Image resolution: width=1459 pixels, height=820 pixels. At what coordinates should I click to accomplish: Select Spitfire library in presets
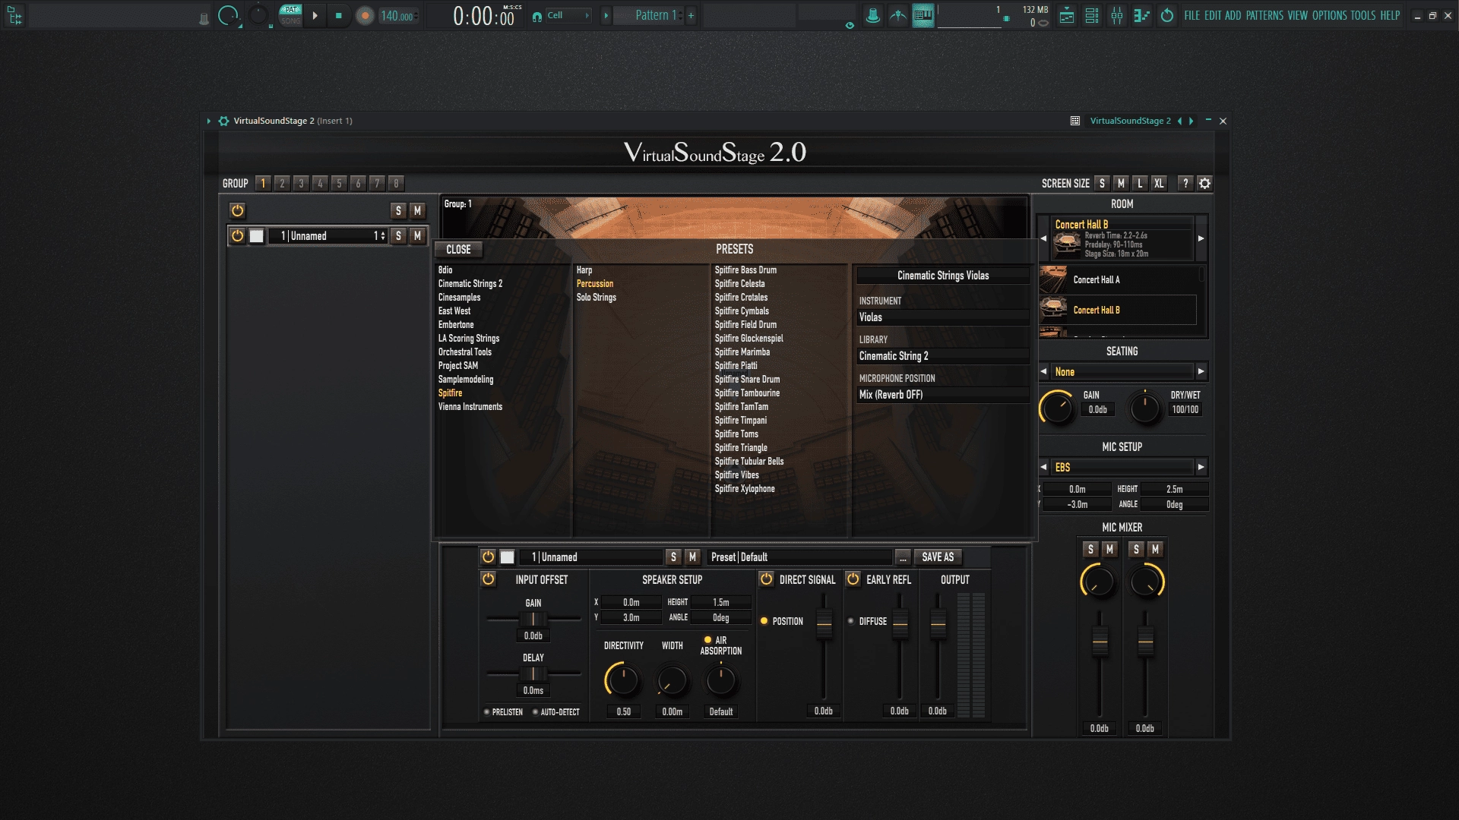[450, 393]
